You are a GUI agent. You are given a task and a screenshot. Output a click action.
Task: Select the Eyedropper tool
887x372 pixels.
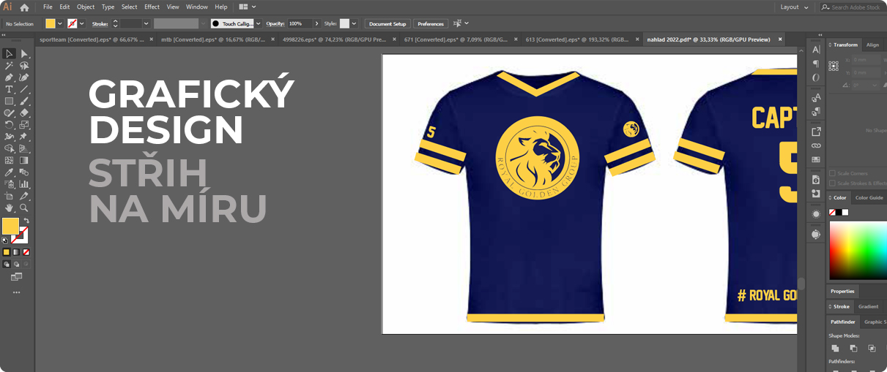pyautogui.click(x=9, y=172)
